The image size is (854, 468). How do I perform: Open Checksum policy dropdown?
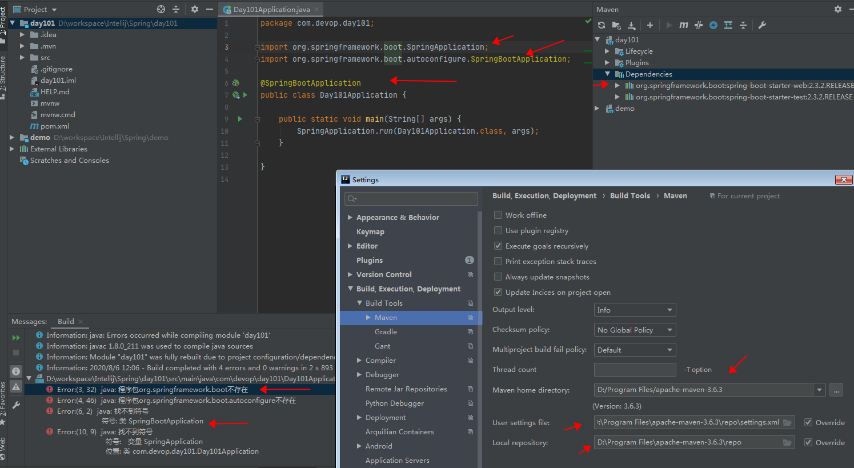click(635, 330)
